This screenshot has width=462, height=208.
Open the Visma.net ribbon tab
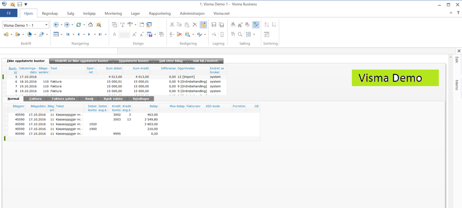[222, 13]
